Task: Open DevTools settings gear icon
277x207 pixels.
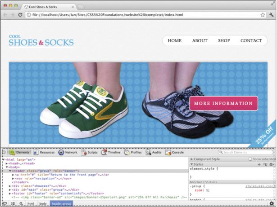Action: point(272,203)
